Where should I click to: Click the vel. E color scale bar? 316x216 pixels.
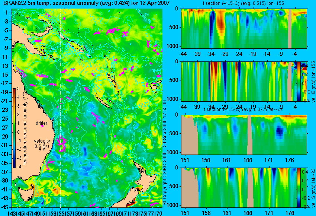coord(299,81)
